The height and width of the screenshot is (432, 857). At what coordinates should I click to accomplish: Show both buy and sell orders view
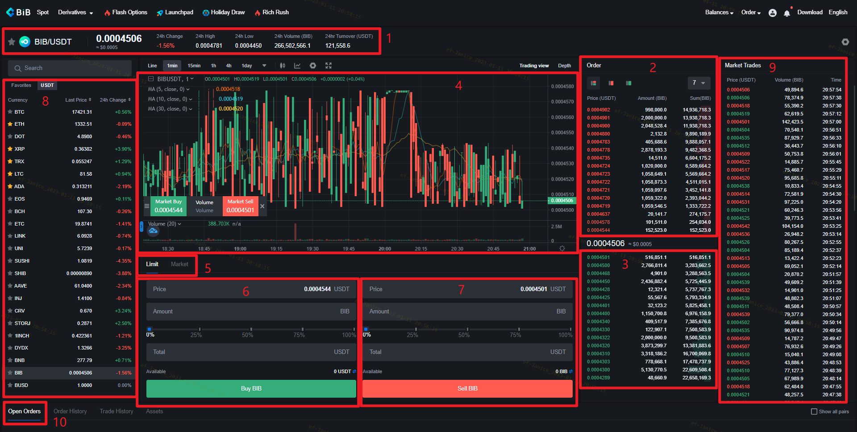pyautogui.click(x=593, y=83)
